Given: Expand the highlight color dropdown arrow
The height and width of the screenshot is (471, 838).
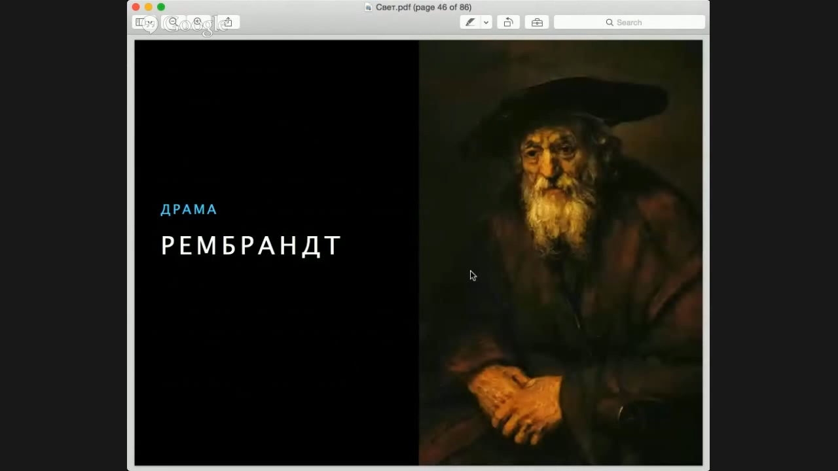Looking at the screenshot, I should (x=486, y=22).
